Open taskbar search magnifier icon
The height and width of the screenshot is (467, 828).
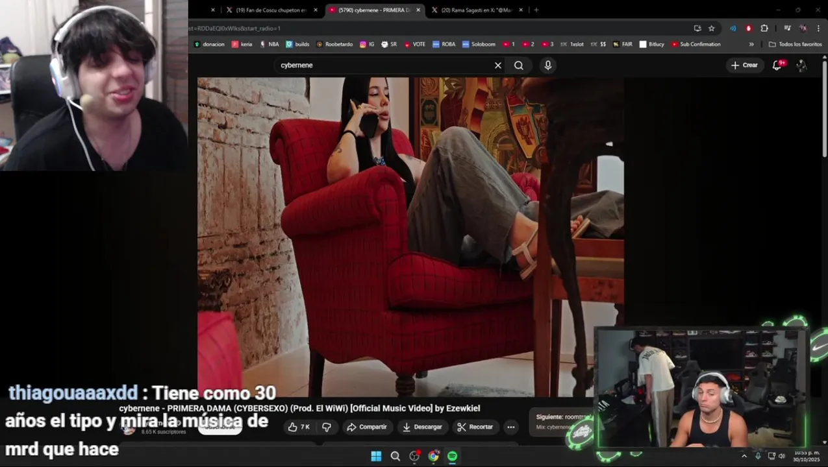click(x=395, y=456)
